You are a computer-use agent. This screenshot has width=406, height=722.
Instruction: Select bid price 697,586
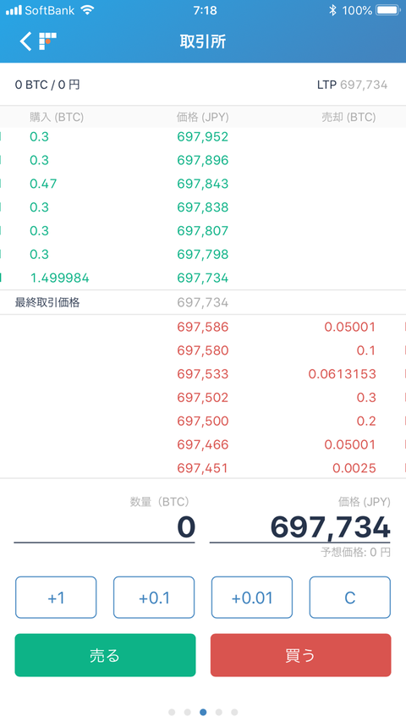[x=203, y=327]
